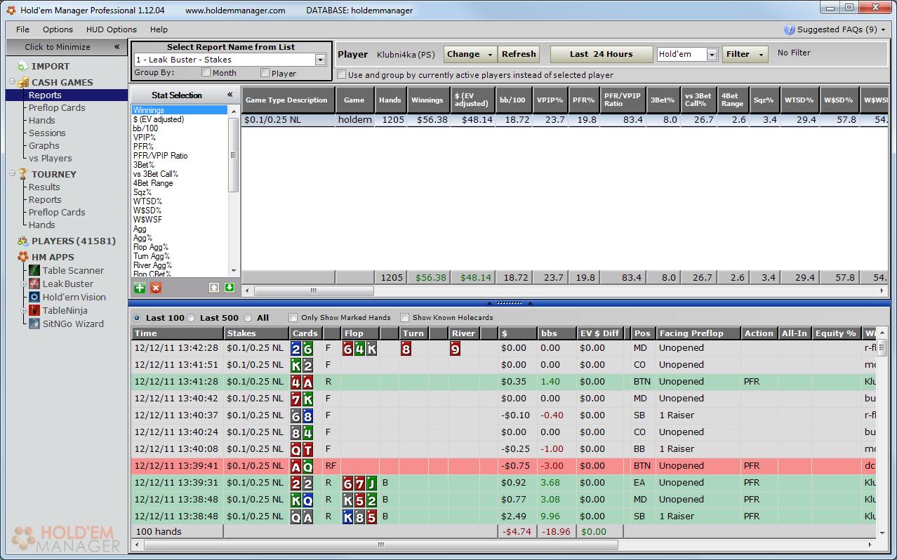Image resolution: width=897 pixels, height=560 pixels.
Task: Open the Help menu
Action: [159, 29]
